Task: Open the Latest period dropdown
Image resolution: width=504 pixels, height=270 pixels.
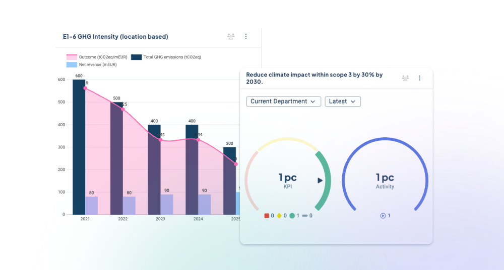Action: pyautogui.click(x=342, y=101)
